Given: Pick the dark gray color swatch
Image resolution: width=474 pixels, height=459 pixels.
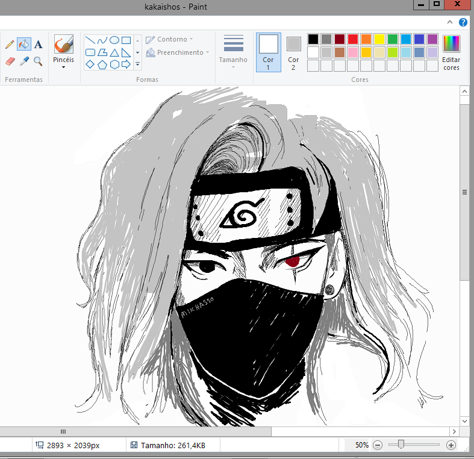Looking at the screenshot, I should point(326,39).
